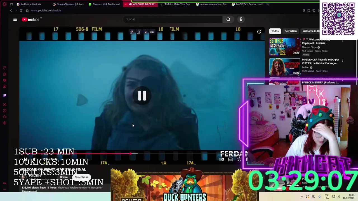The height and width of the screenshot is (201, 358).
Task: Show hidden system tray icons chevron
Action: pyautogui.click(x=302, y=197)
